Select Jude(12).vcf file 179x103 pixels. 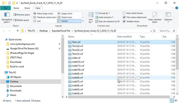[122, 62]
